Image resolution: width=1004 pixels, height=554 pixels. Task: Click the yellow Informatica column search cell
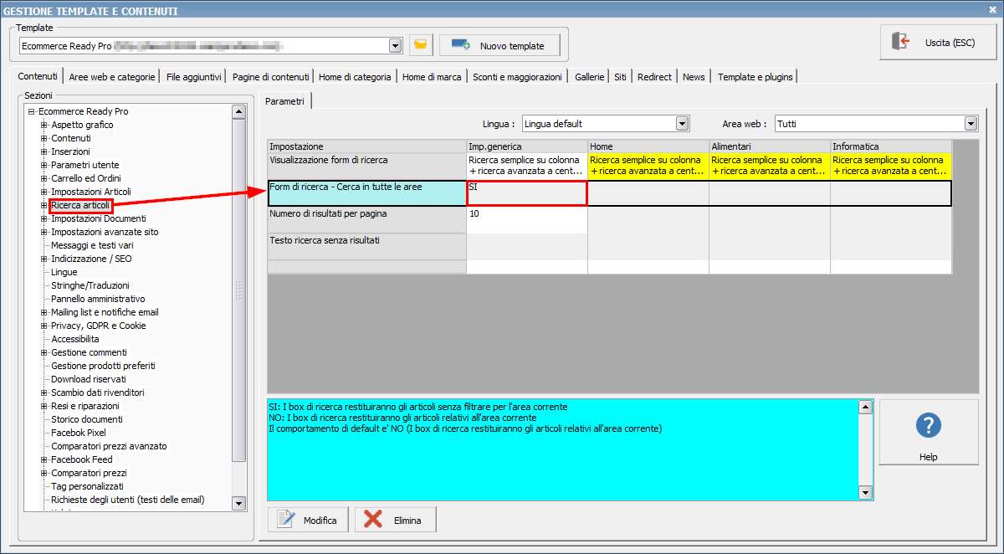point(891,166)
